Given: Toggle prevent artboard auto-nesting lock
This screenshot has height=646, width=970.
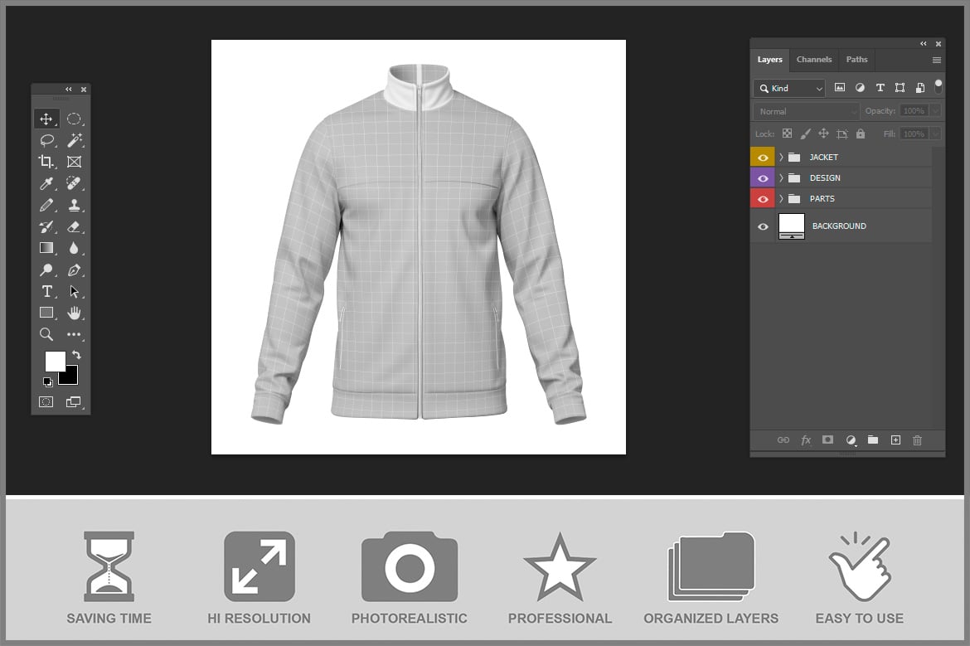Looking at the screenshot, I should (x=842, y=134).
